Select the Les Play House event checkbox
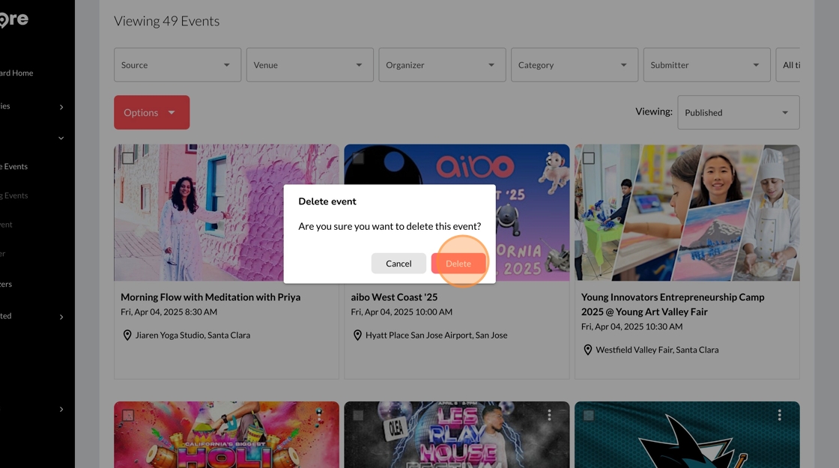 (358, 415)
